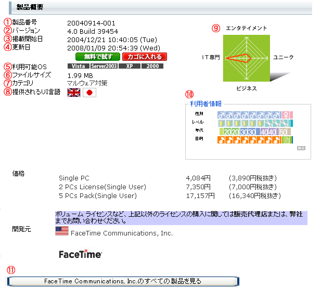Click category value マルウェア対策
The width and height of the screenshot is (321, 288).
click(x=87, y=83)
